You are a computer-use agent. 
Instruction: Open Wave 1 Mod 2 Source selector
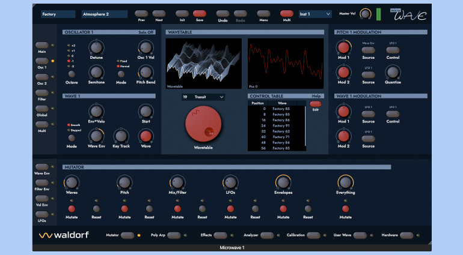pyautogui.click(x=368, y=139)
